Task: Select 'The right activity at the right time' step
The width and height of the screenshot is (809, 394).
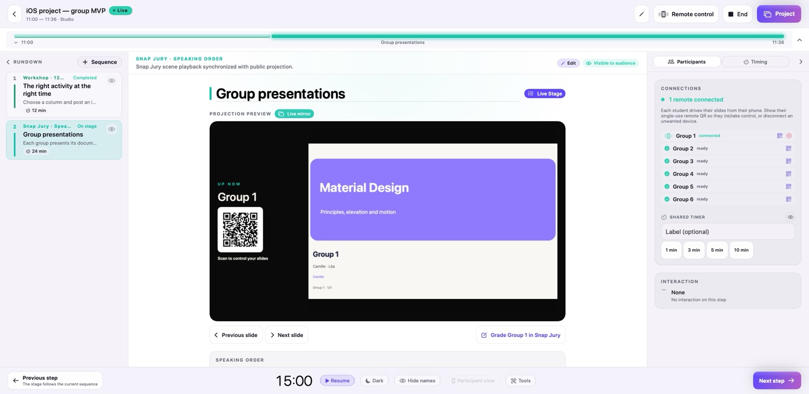Action: [64, 94]
